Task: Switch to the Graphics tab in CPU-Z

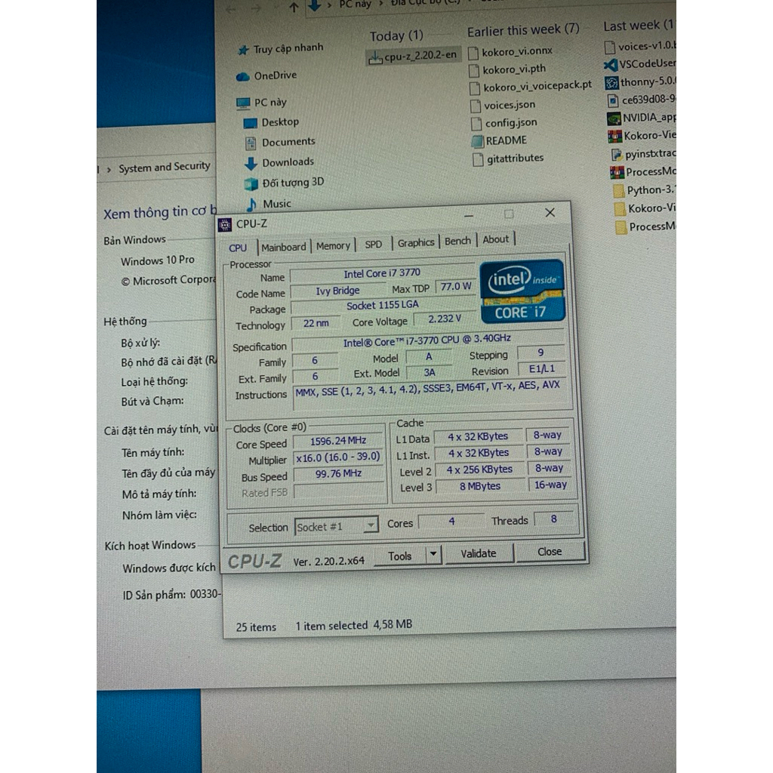Action: [416, 242]
